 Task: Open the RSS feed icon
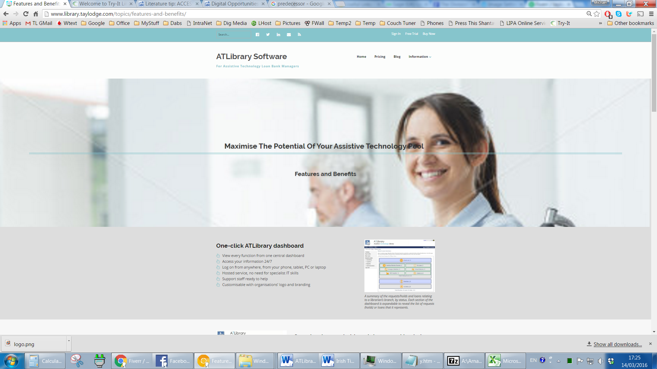coord(299,35)
